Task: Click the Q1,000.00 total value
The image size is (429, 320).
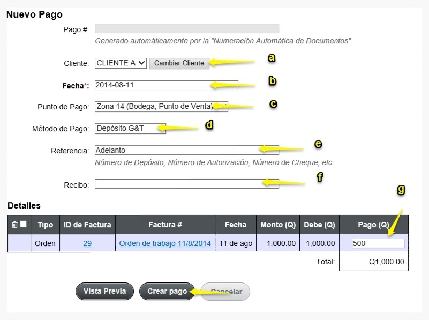Action: pyautogui.click(x=386, y=262)
